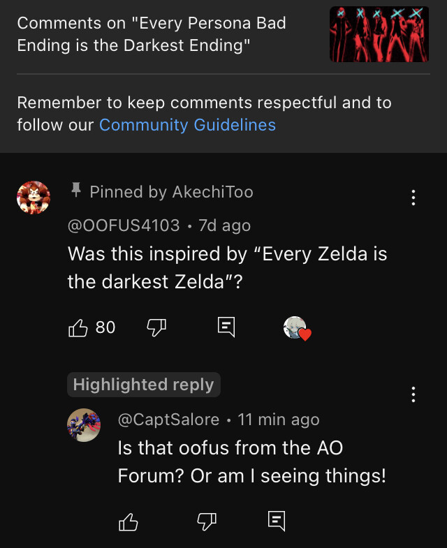This screenshot has height=548, width=447.
Task: Tap the 80 likes count
Action: [105, 327]
